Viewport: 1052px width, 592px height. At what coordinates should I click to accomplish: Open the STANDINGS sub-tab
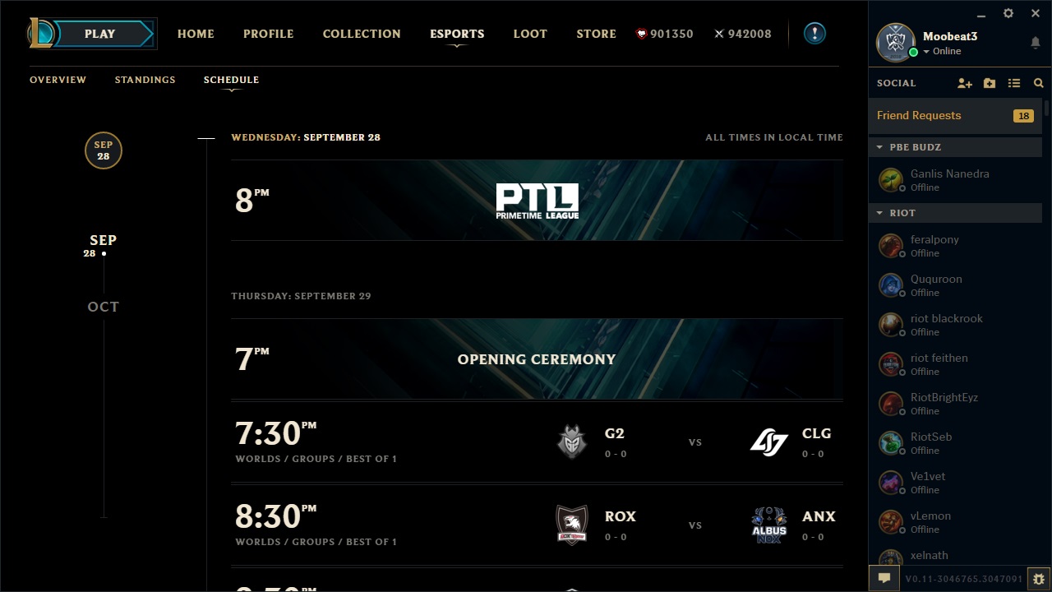(145, 80)
